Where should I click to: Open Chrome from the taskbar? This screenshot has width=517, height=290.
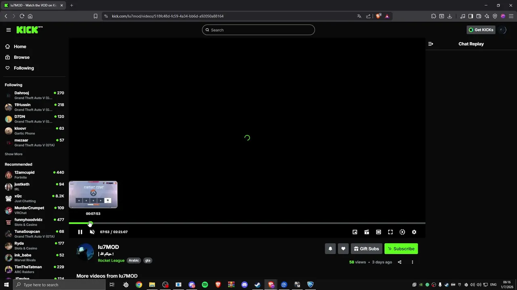tap(139, 285)
